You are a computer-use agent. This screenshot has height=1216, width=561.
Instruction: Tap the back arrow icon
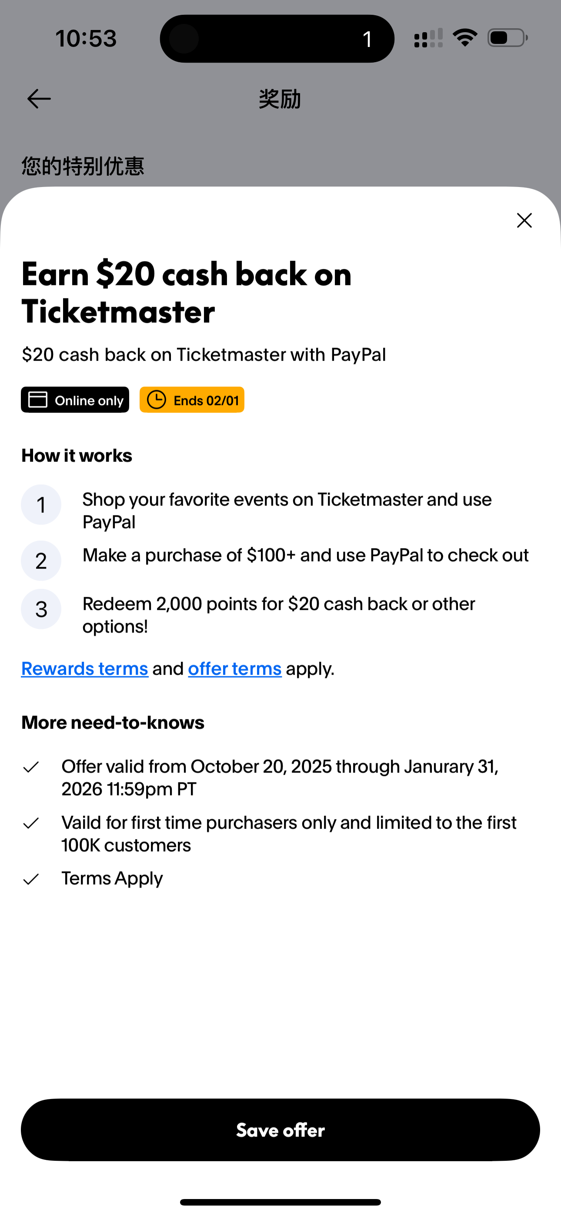(39, 99)
